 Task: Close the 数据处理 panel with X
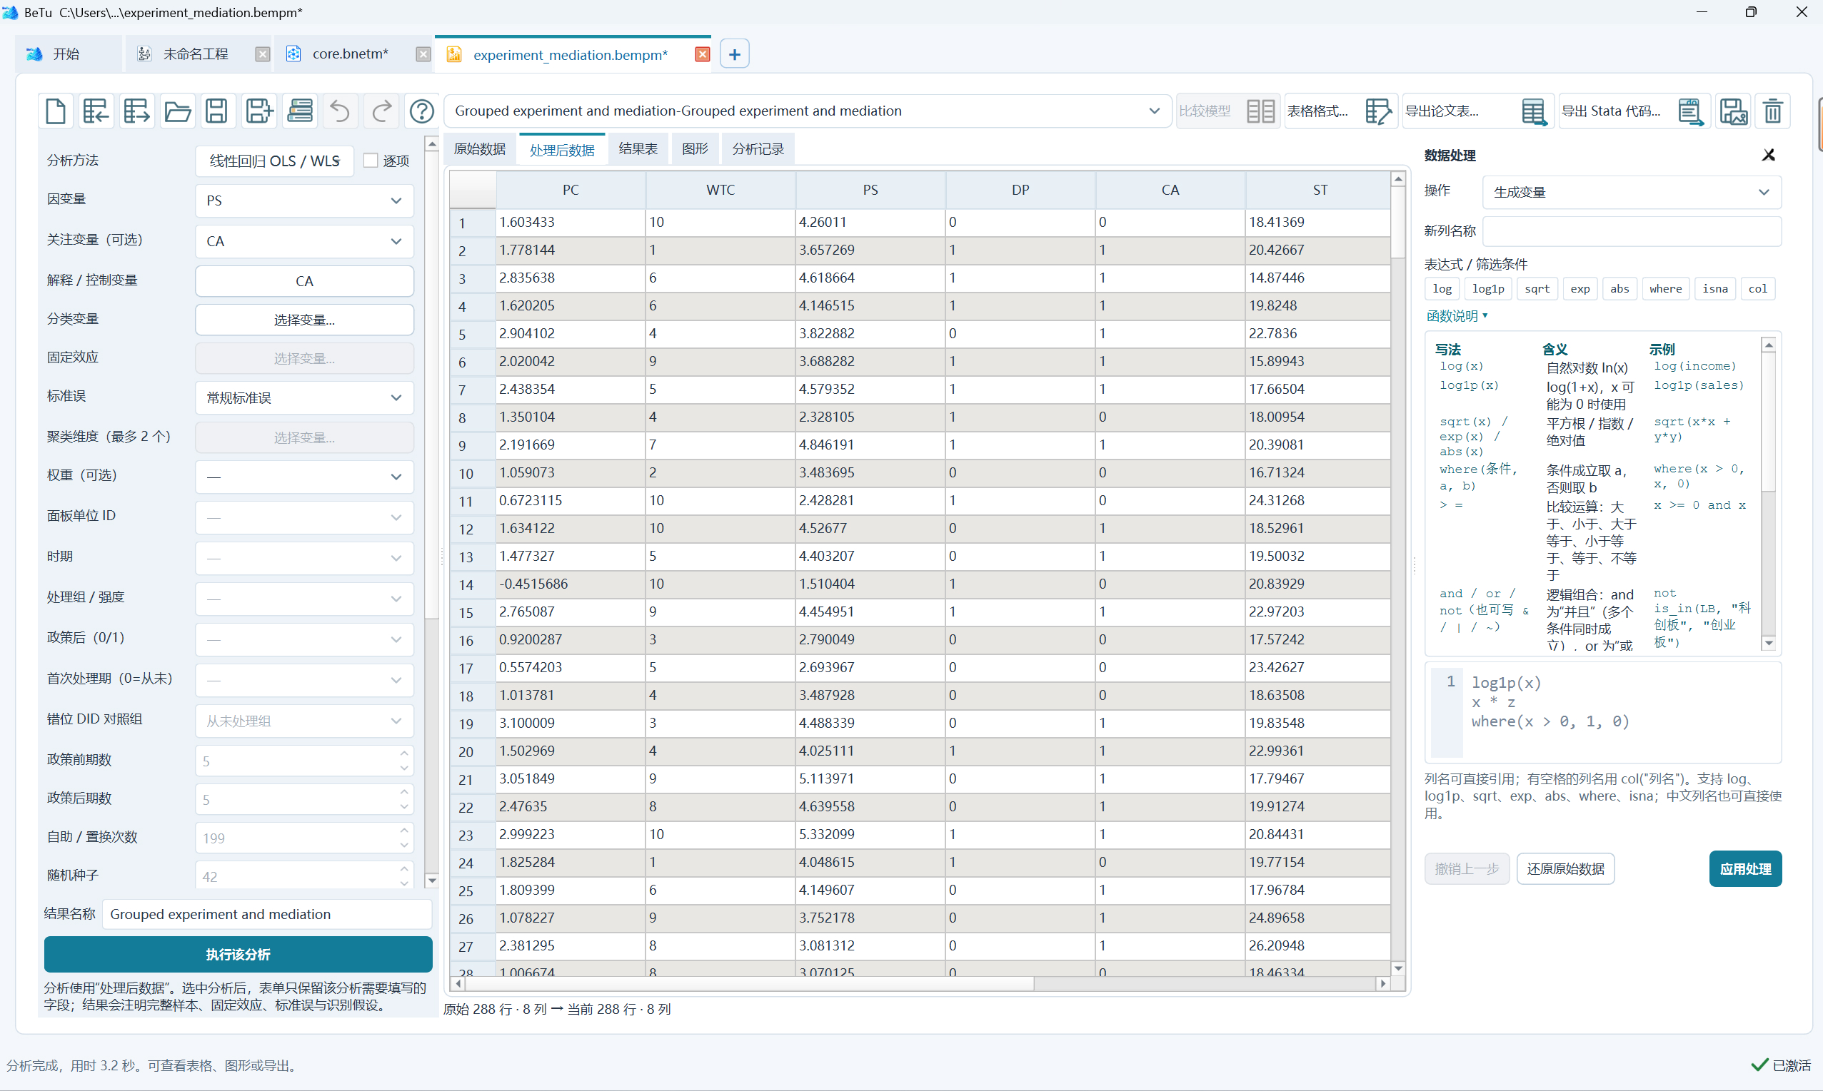tap(1769, 155)
